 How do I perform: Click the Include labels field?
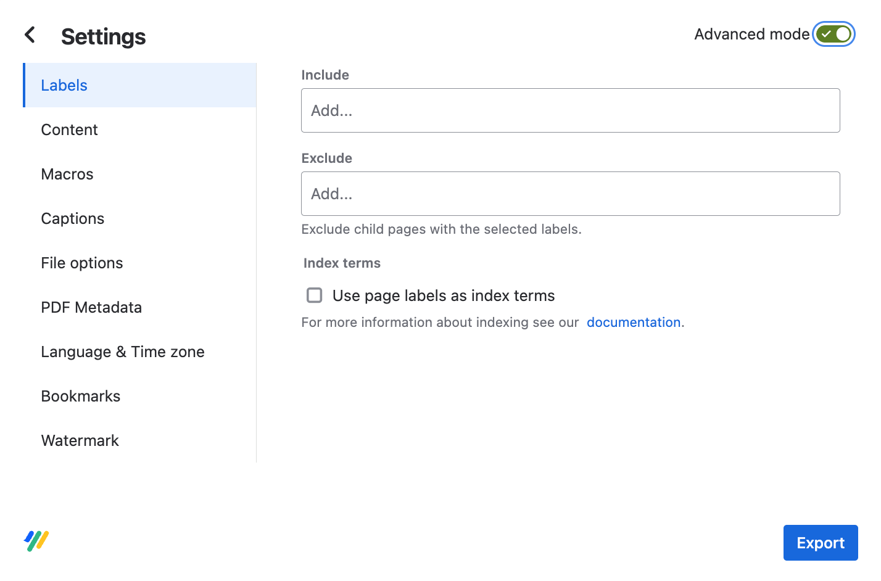571,110
